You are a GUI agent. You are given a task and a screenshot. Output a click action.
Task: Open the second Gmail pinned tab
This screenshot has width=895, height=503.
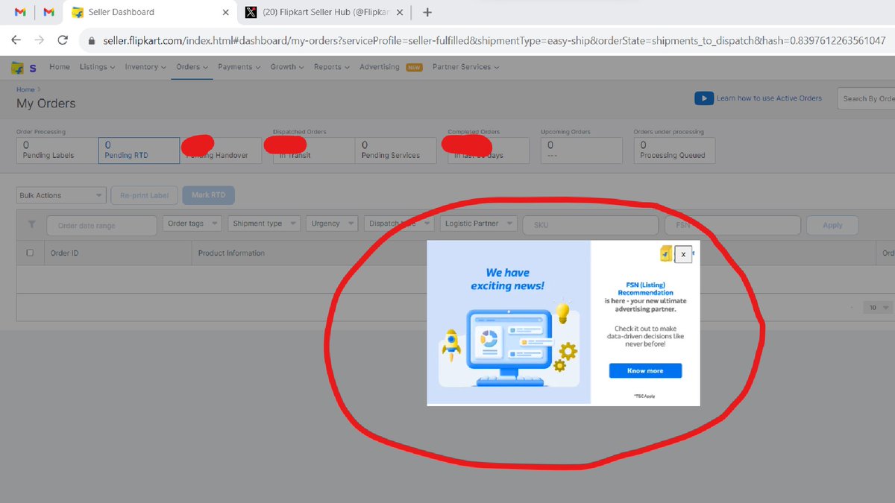(x=48, y=12)
